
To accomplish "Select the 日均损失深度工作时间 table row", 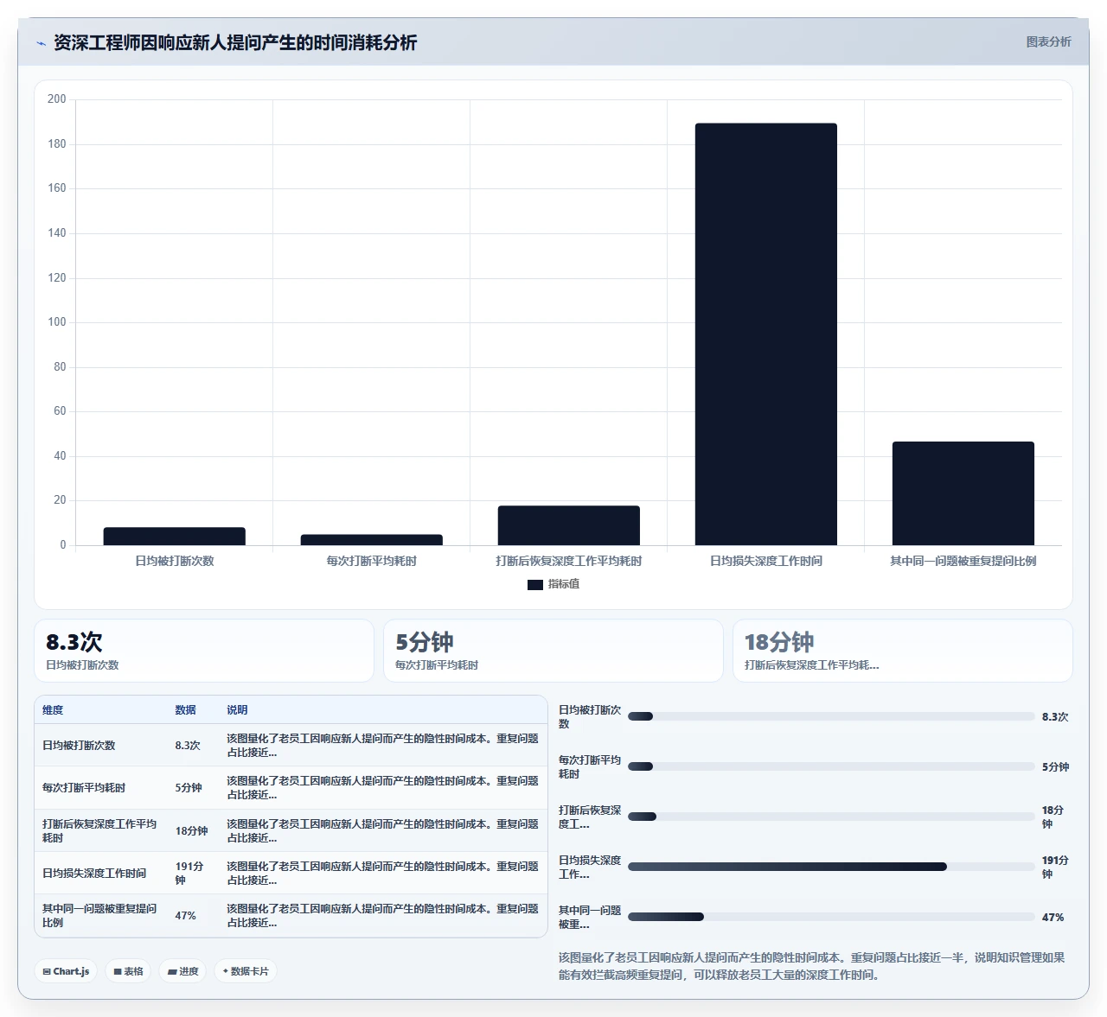I will [291, 874].
